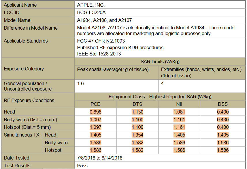Click the IEEE Std 1528-2013 line
Viewport: 247px width, 169px height.
click(x=95, y=53)
